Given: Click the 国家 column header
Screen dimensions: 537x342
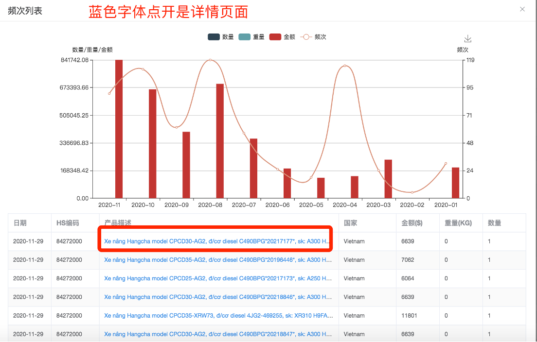Looking at the screenshot, I should click(350, 223).
